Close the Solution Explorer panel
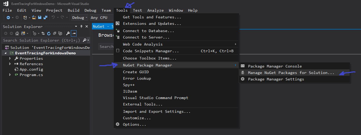 tap(86, 26)
